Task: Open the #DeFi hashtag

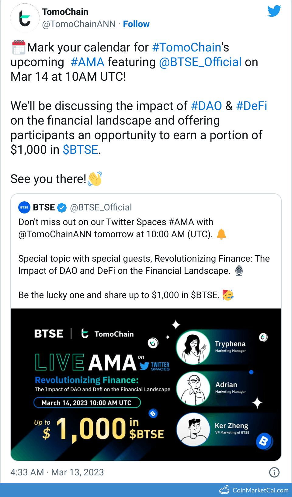Action: 252,106
